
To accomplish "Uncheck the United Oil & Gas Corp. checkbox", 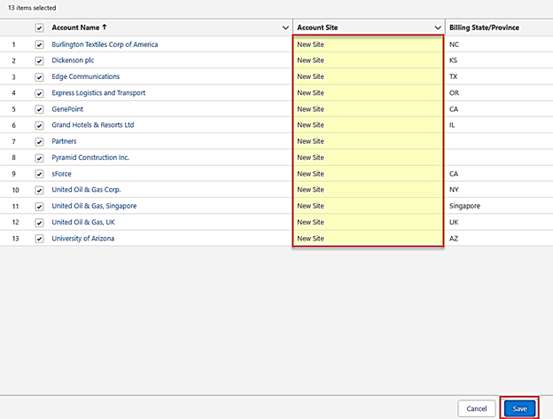I will click(x=39, y=190).
